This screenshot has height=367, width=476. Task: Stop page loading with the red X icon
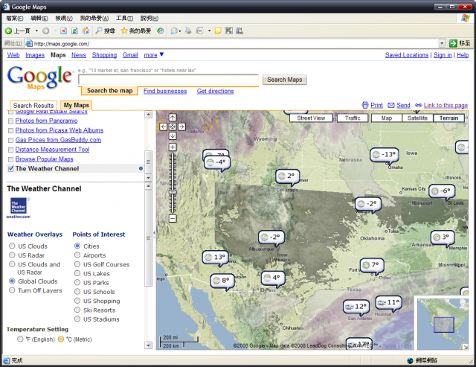click(63, 31)
